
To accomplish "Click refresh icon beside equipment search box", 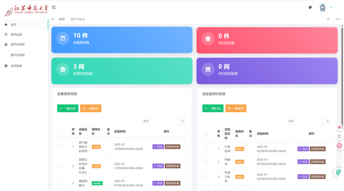I will pos(182,121).
